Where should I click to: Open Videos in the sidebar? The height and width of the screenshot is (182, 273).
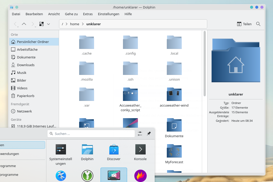(34, 88)
